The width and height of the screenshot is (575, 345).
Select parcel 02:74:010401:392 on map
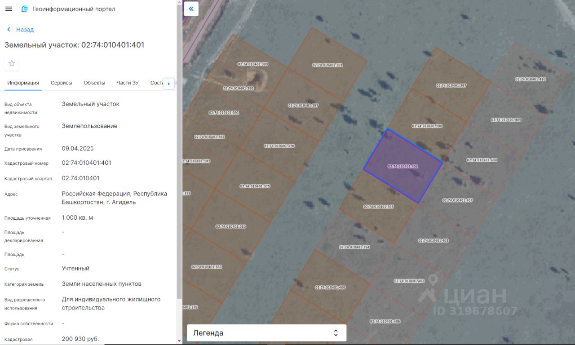click(209, 137)
